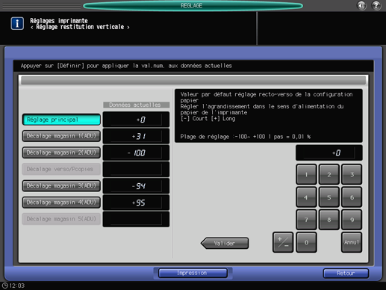Tap keypad digit 1
This screenshot has width=386, height=290.
tap(306, 174)
